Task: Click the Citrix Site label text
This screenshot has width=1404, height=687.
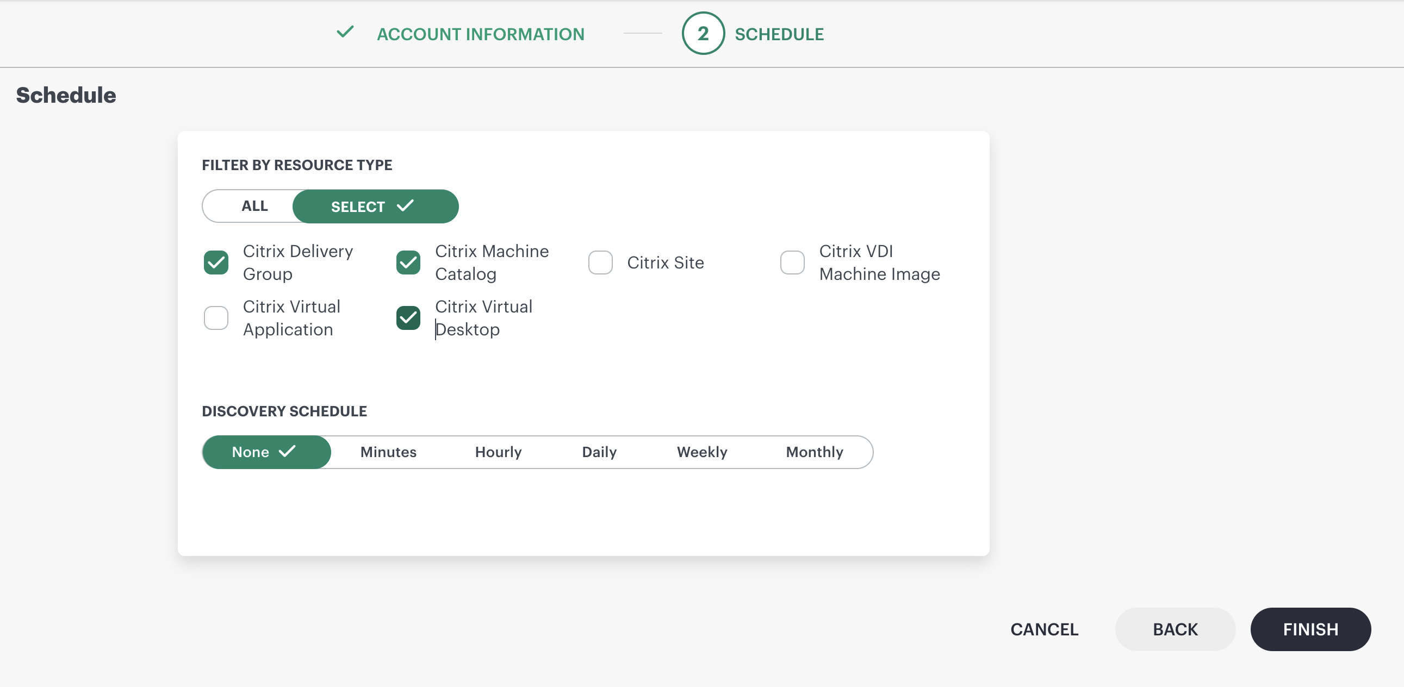Action: 666,263
